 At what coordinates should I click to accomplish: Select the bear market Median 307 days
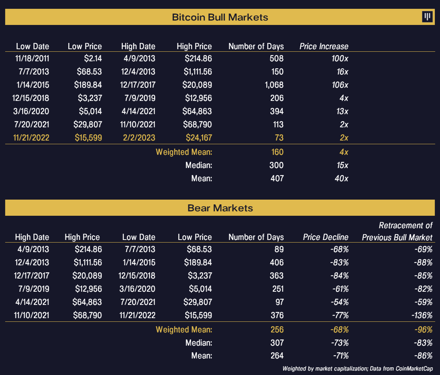tap(277, 343)
